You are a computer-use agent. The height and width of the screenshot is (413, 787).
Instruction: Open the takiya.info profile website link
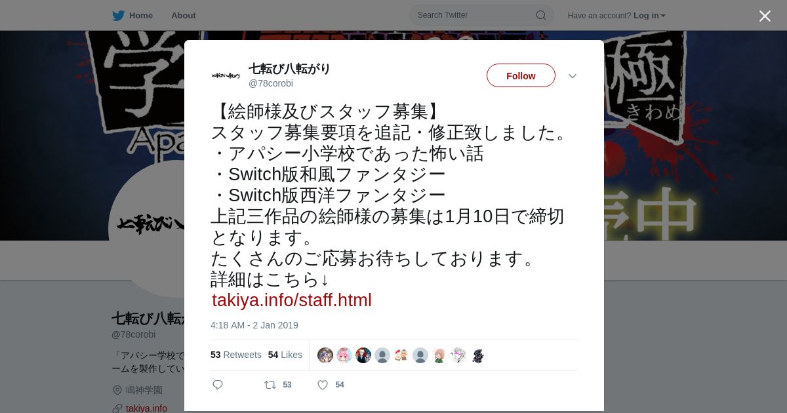(146, 408)
